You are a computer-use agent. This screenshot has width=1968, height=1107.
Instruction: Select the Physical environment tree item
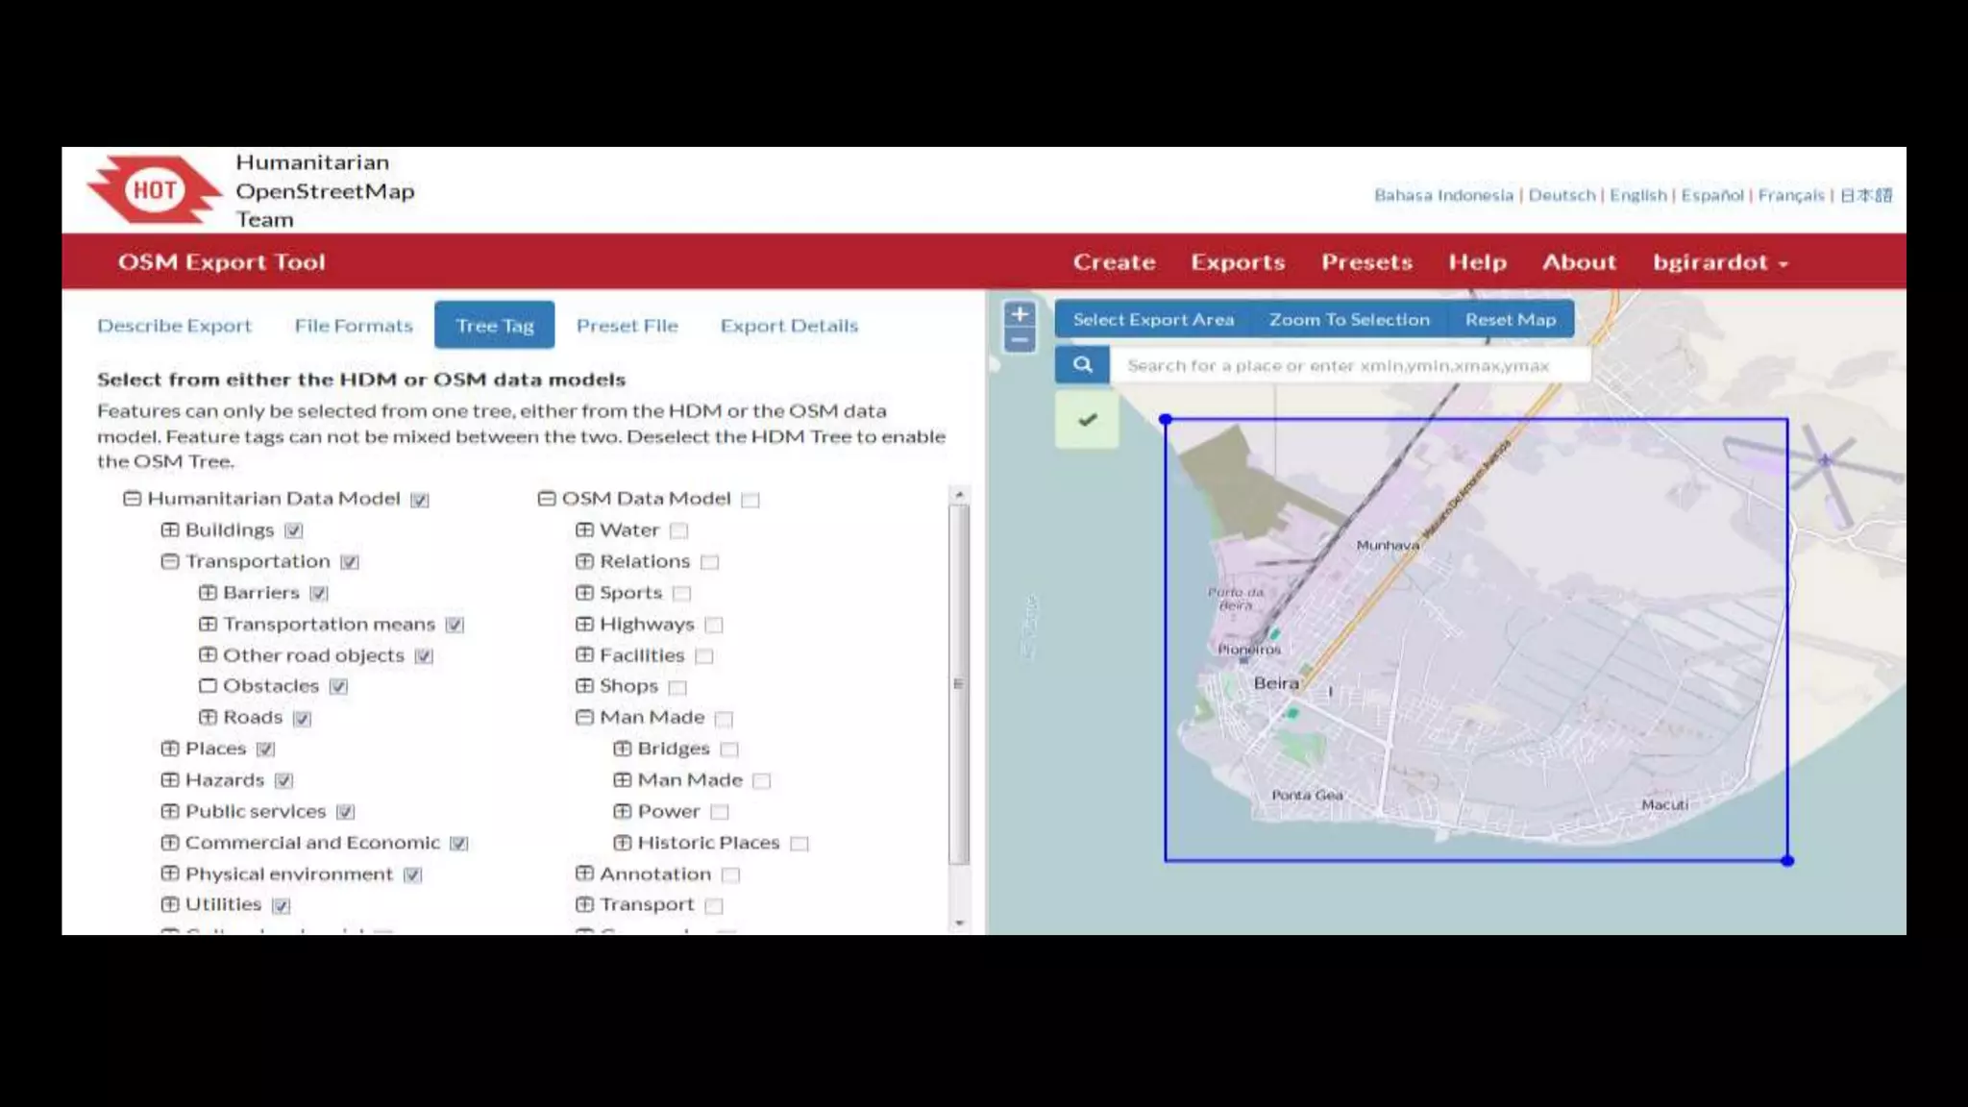(289, 874)
